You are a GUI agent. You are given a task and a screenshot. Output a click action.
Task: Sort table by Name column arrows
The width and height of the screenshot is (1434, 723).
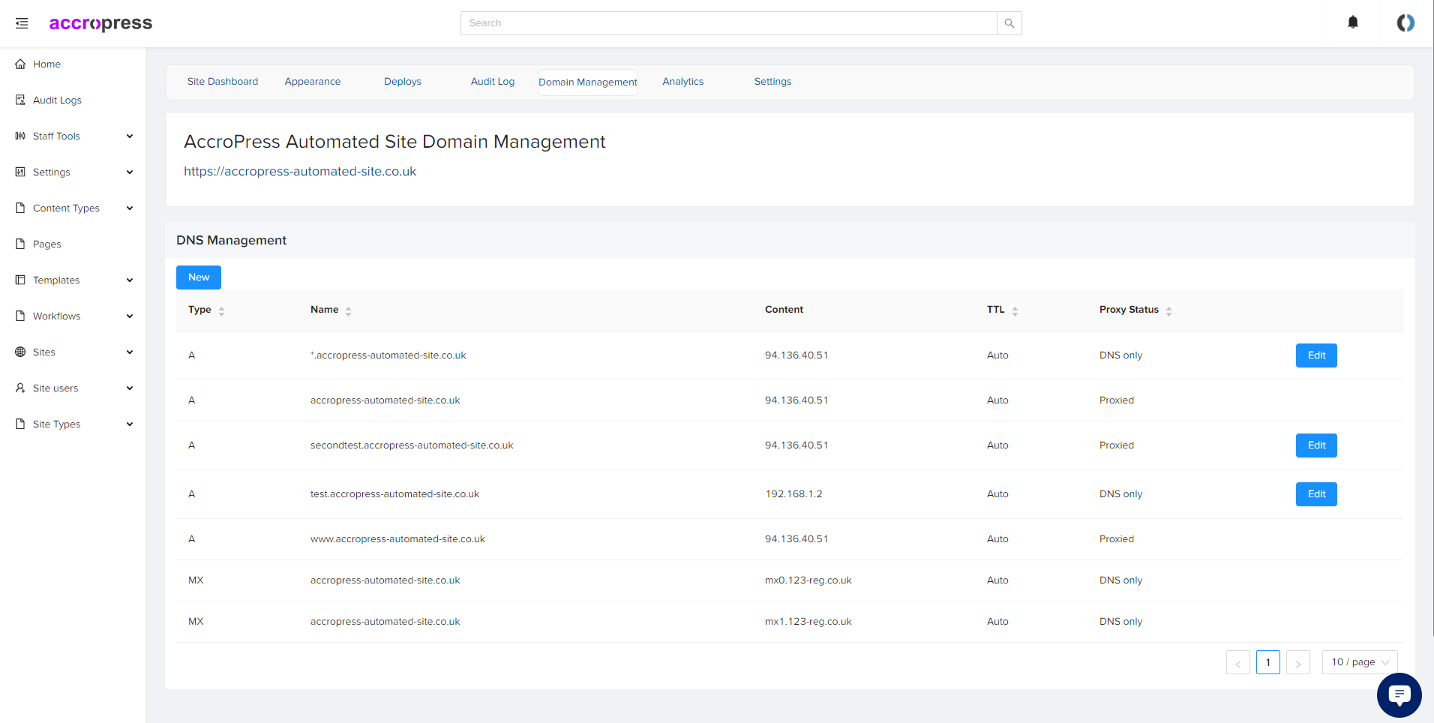click(348, 310)
